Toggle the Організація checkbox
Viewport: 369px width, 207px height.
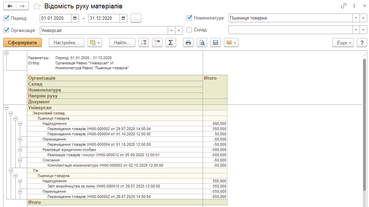(6, 30)
